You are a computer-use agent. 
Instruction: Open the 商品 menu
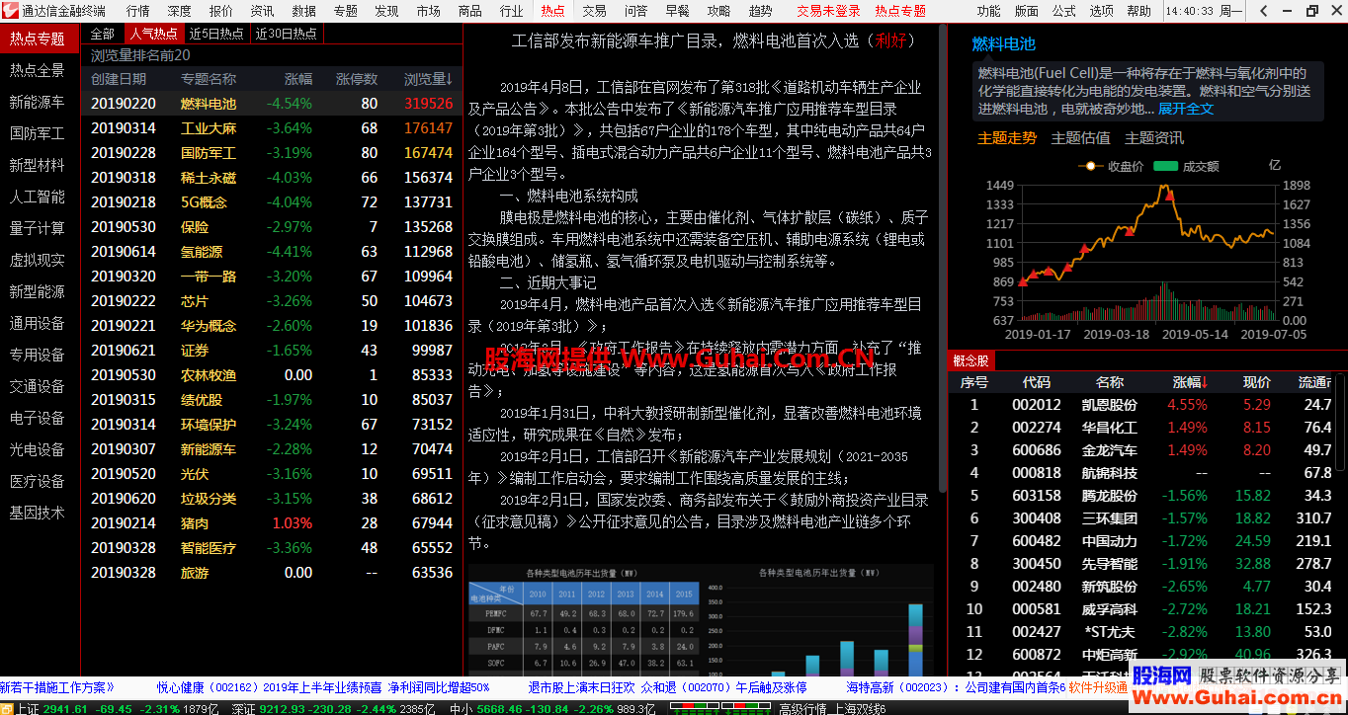pyautogui.click(x=470, y=11)
